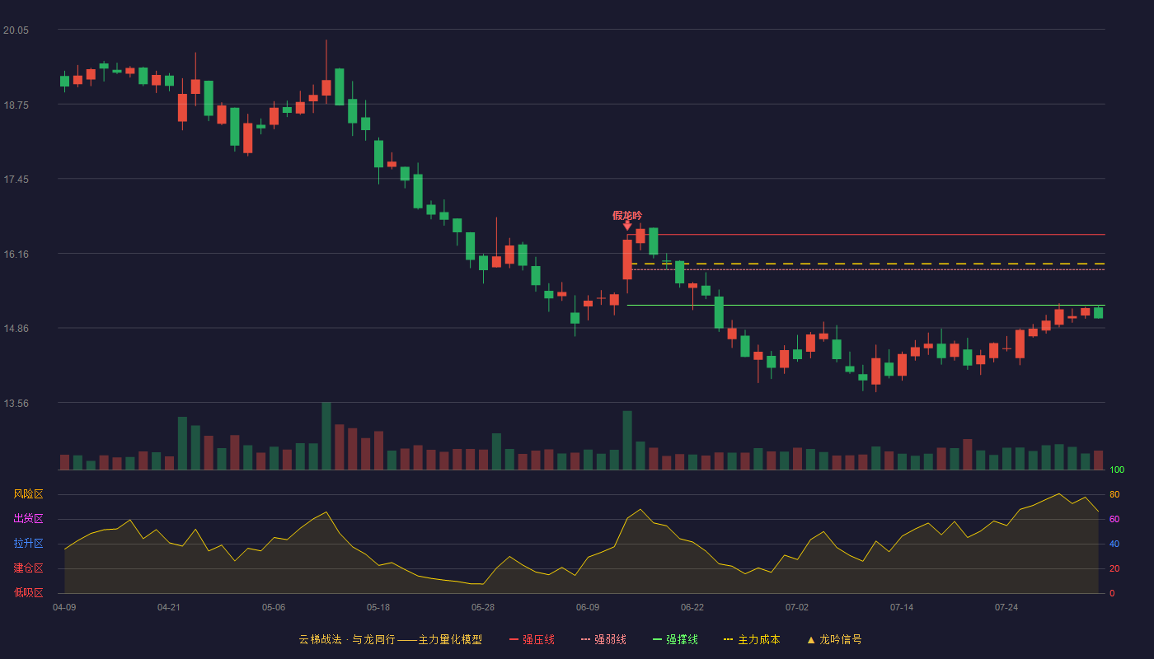This screenshot has height=659, width=1154.
Task: Toggle the 龙吟信号 legend item
Action: (x=833, y=639)
